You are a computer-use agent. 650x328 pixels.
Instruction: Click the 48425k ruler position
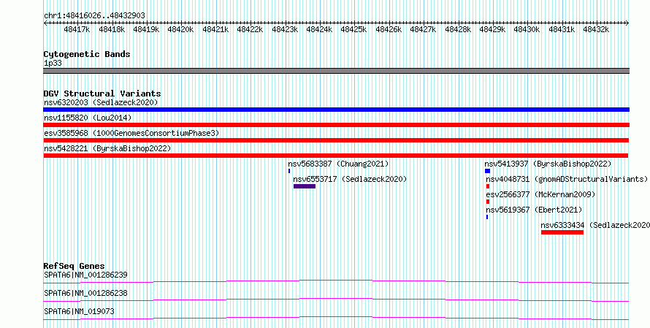(x=353, y=29)
